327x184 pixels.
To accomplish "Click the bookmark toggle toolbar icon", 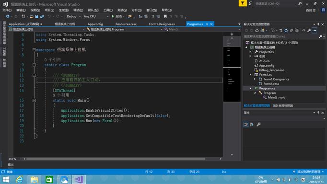I will [165, 16].
